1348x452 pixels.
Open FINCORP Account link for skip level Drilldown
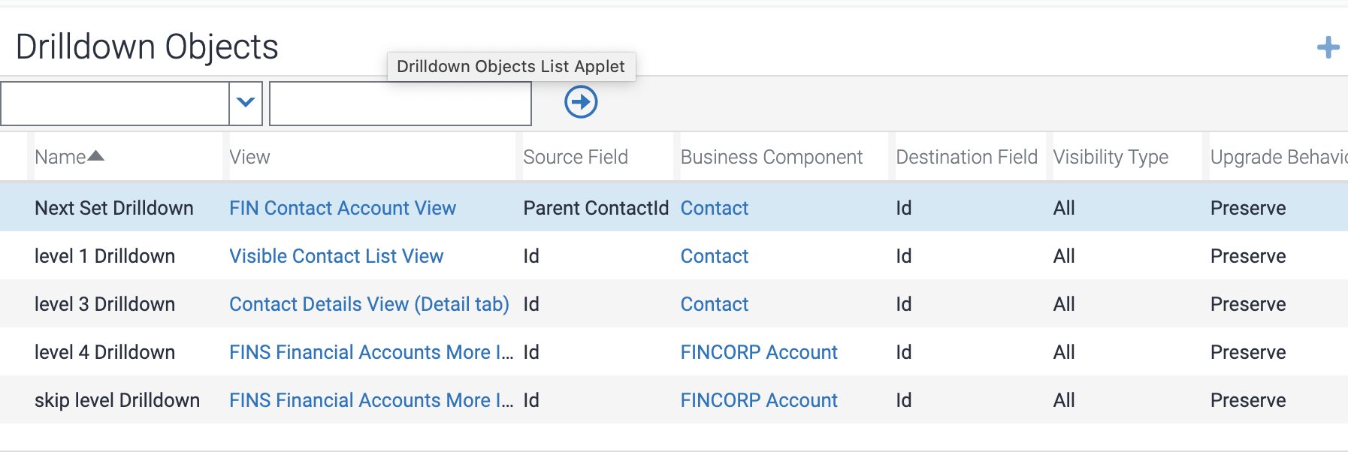coord(759,400)
